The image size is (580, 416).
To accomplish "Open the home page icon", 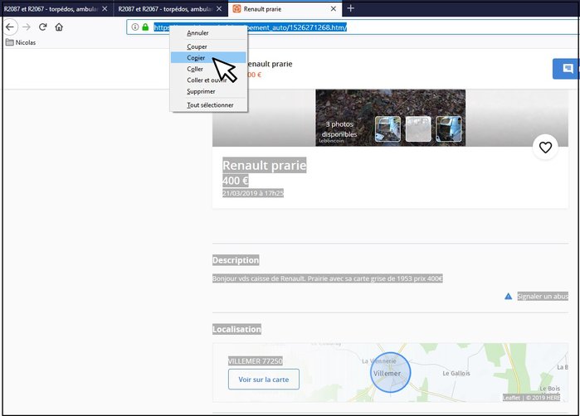I will click(x=59, y=27).
